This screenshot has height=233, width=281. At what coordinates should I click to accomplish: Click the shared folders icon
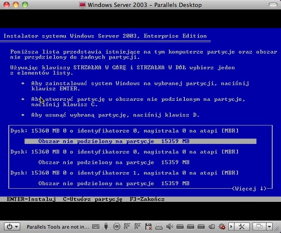pyautogui.click(x=212, y=227)
